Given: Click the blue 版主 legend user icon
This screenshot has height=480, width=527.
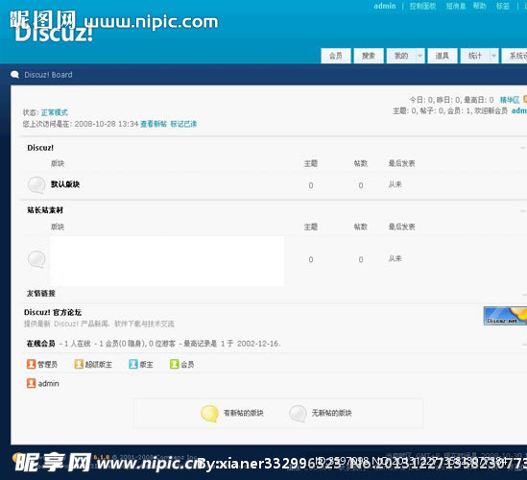Looking at the screenshot, I should pos(133,364).
